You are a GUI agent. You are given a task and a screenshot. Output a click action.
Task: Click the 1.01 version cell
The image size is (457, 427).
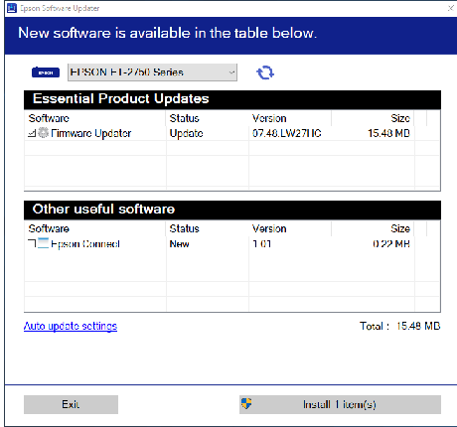coord(261,244)
